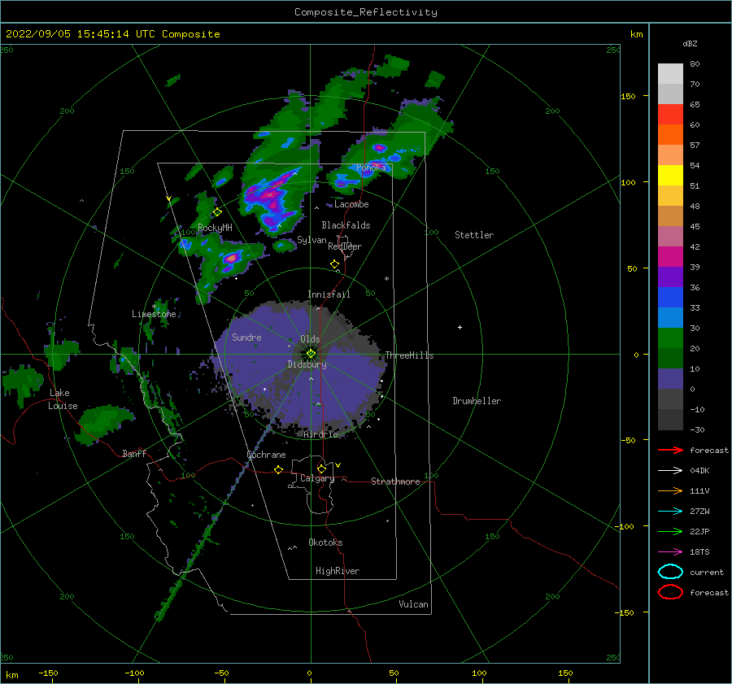Screen dimensions: 732x684
Task: Pick the magenta band in dBZ scale
Action: pyautogui.click(x=670, y=256)
